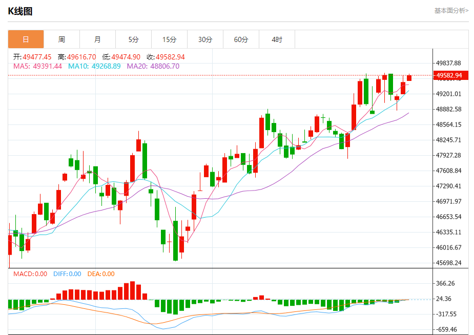The height and width of the screenshot is (335, 474).
Task: Click the orange DEA value label
Action: click(101, 274)
